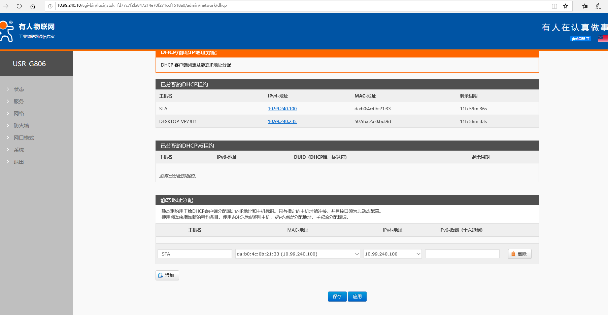Click the web notes pen icon
This screenshot has width=608, height=315.
[x=598, y=6]
